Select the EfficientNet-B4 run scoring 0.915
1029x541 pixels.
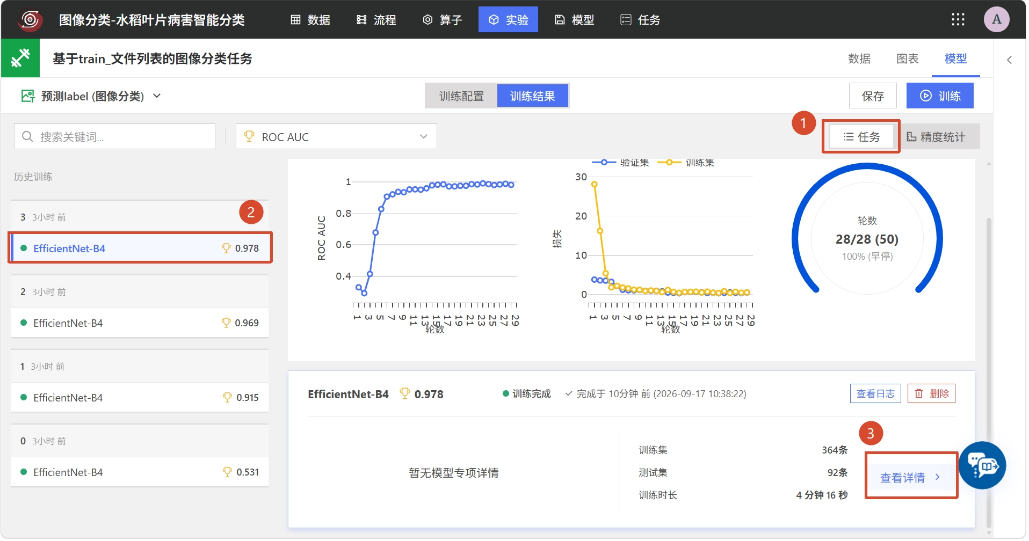pos(140,397)
